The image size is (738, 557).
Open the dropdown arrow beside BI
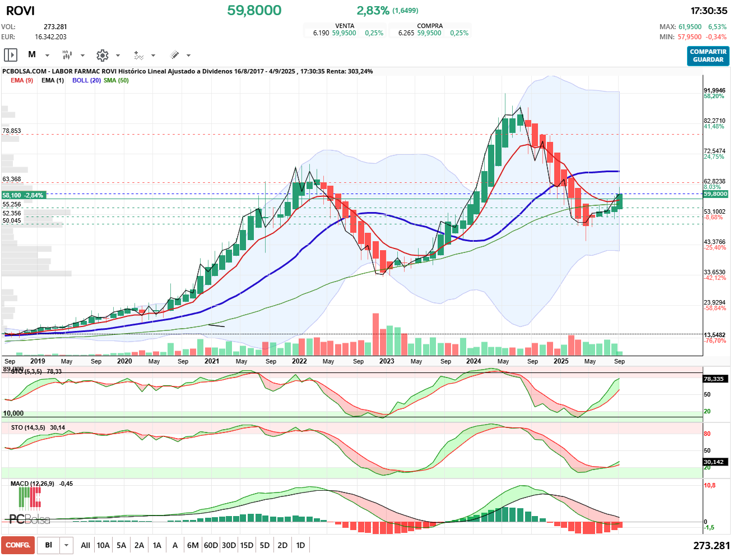click(67, 545)
